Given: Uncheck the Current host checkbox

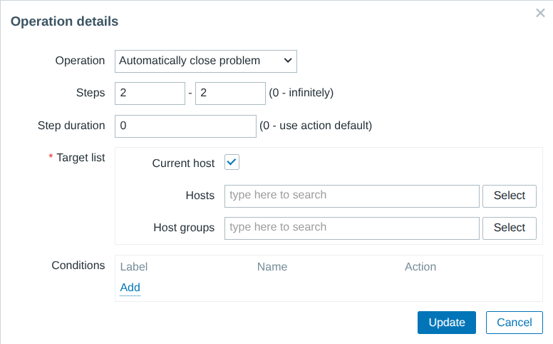Looking at the screenshot, I should coord(232,163).
